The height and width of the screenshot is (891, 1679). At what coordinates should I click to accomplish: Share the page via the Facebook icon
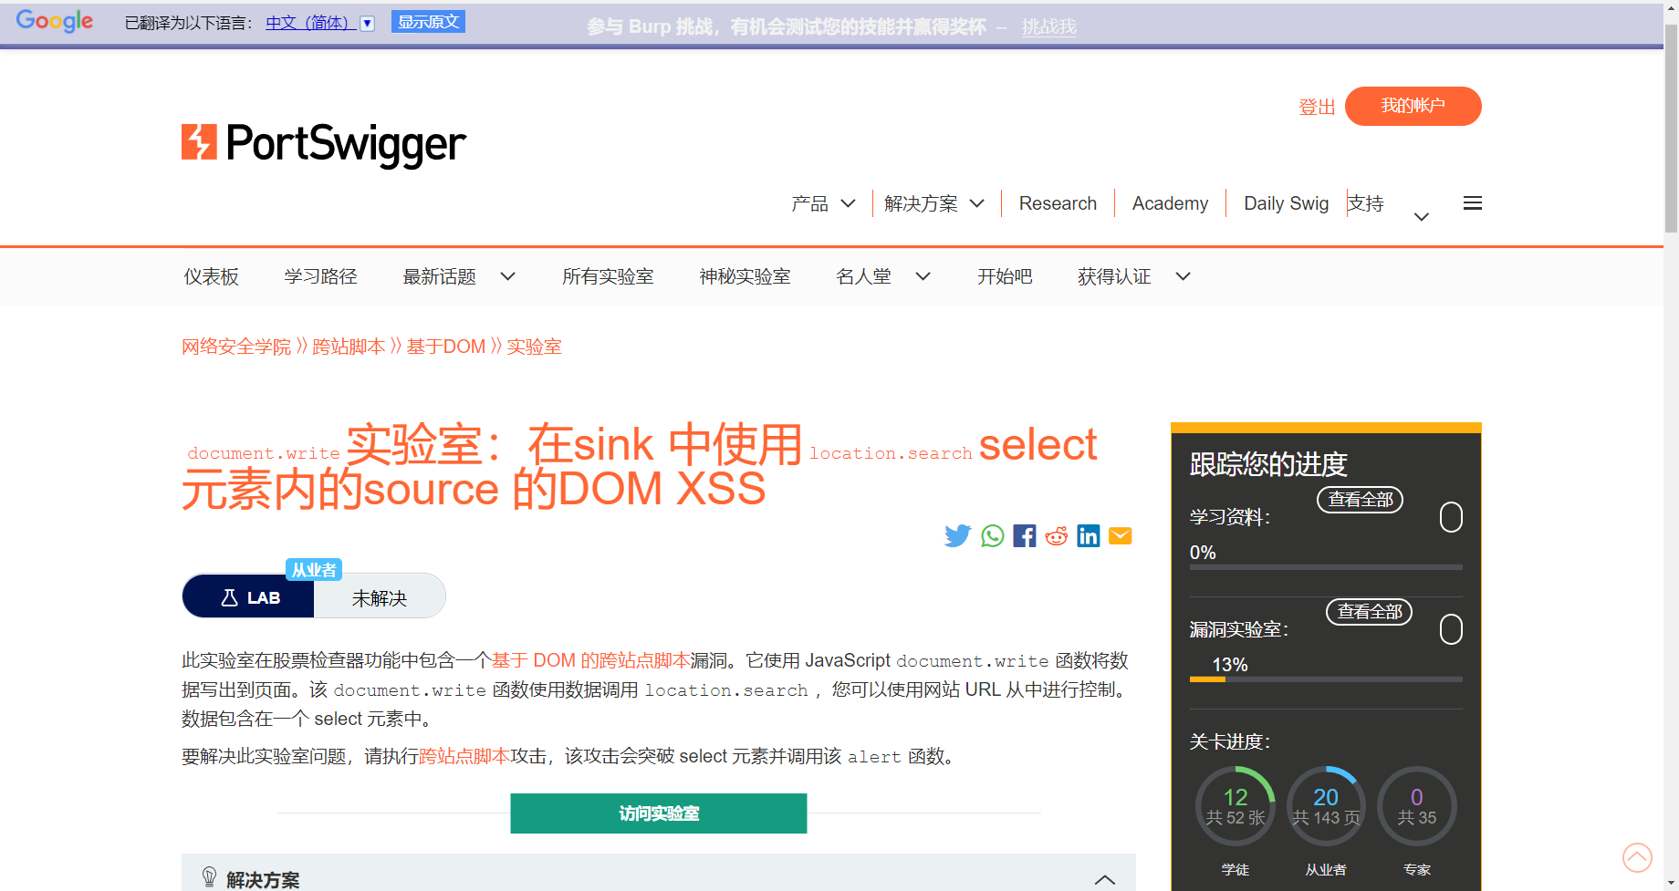[1024, 535]
